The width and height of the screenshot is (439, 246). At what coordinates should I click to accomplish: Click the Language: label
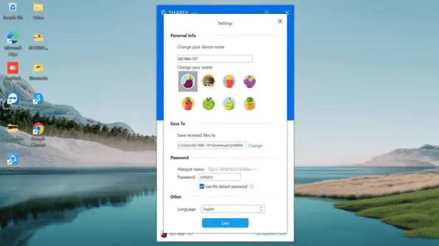(187, 209)
